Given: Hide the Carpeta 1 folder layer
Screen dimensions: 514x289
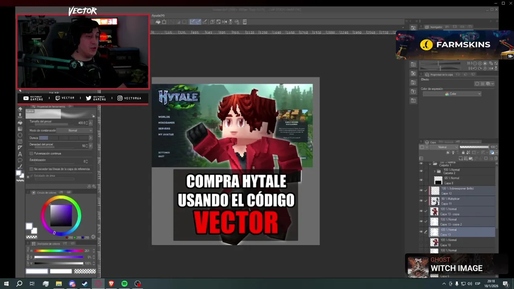Looking at the screenshot, I should (421, 164).
